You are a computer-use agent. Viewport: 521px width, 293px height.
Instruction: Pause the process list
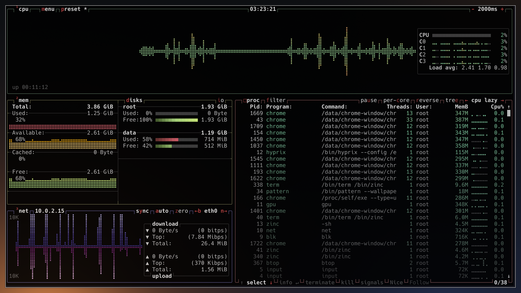[x=369, y=100]
